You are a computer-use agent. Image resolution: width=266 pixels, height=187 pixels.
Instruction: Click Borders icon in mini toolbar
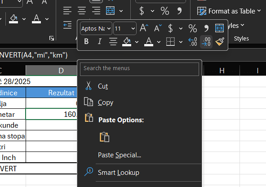(x=170, y=41)
